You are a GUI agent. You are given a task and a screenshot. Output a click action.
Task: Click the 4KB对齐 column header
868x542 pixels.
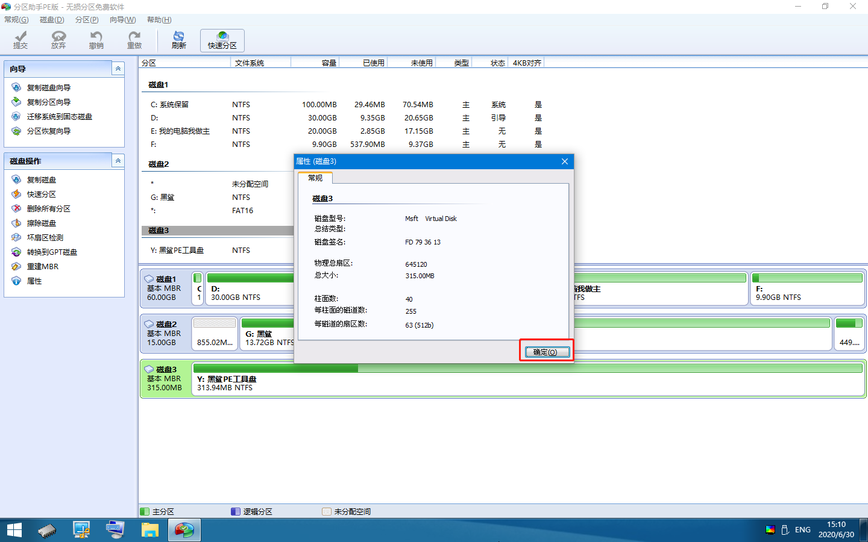pyautogui.click(x=527, y=63)
